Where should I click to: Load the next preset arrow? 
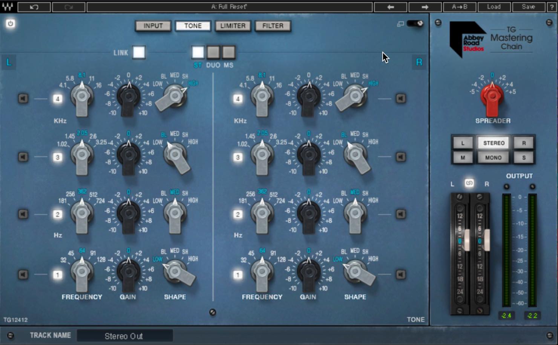pyautogui.click(x=425, y=7)
